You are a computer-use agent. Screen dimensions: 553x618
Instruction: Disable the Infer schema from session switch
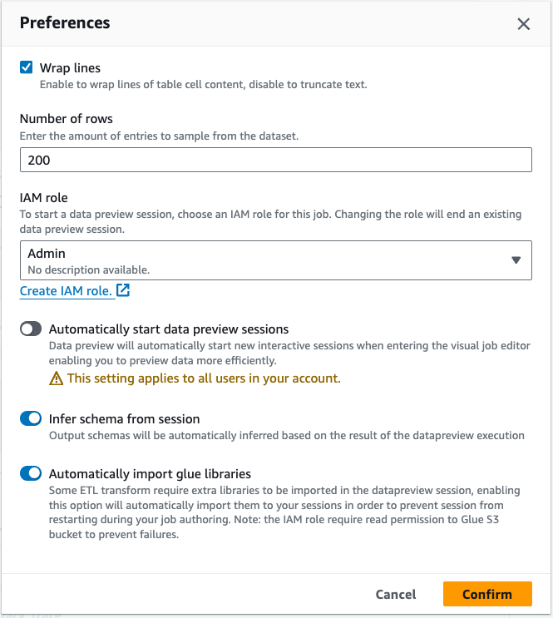pos(31,419)
